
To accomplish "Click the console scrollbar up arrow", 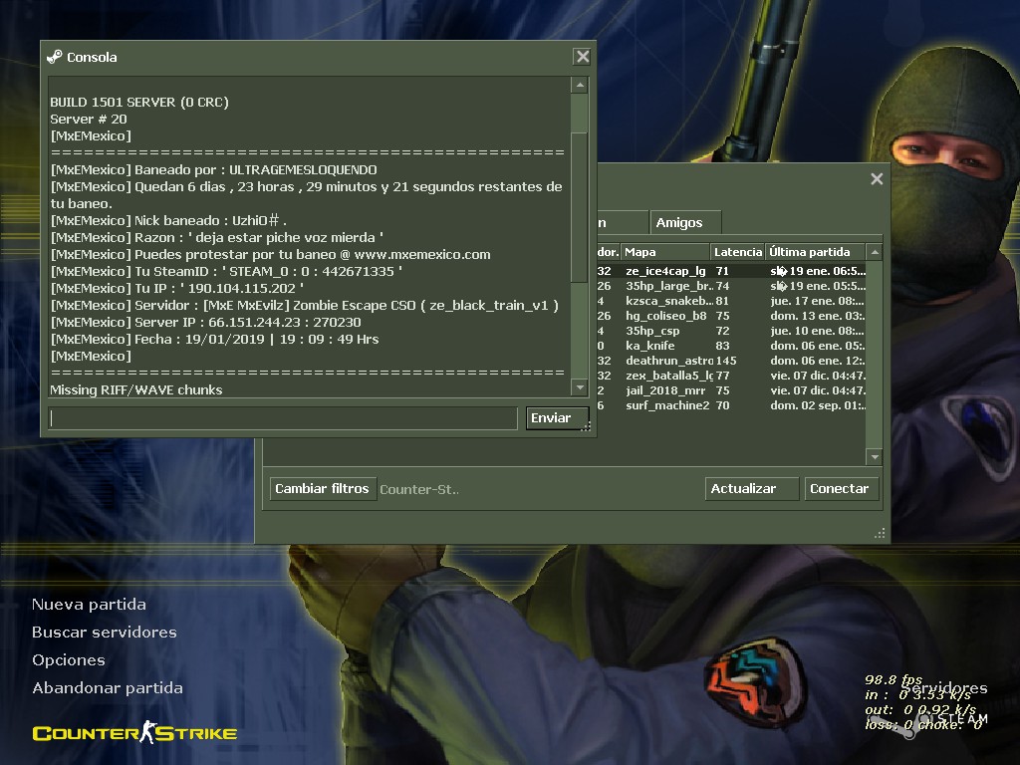I will coord(579,86).
